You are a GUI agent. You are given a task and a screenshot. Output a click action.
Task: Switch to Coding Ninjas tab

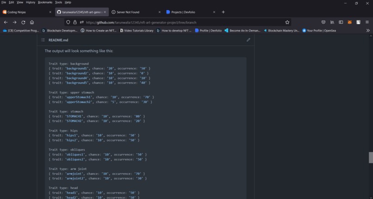pos(27,12)
